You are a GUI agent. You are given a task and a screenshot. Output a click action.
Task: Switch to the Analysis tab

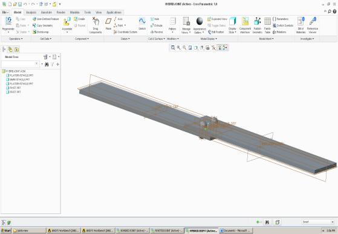pos(31,13)
